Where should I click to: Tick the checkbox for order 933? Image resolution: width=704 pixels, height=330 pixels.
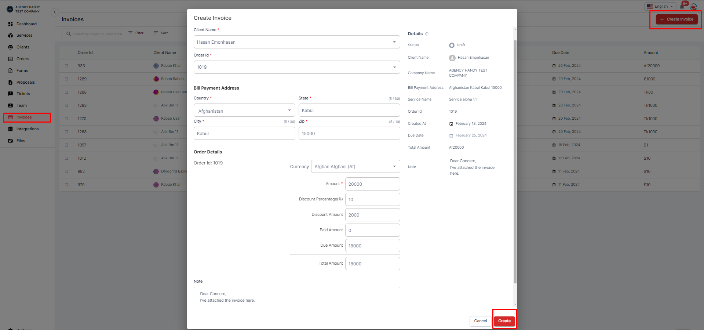[66, 66]
